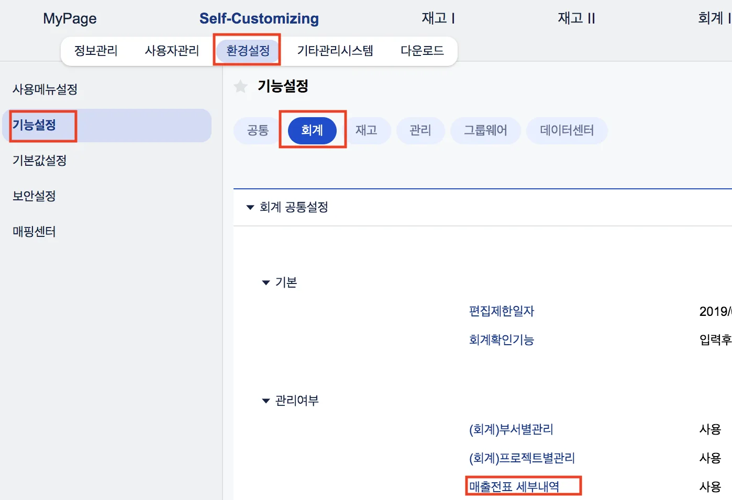Select the 재고 category pill
The image size is (732, 500).
[x=367, y=130]
